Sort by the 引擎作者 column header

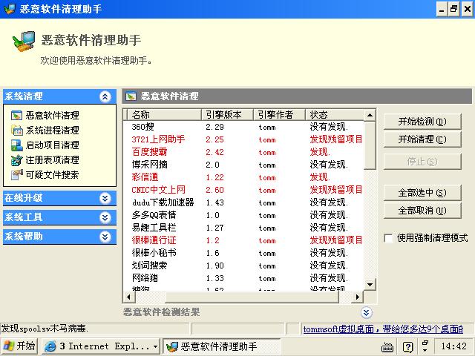coord(279,115)
